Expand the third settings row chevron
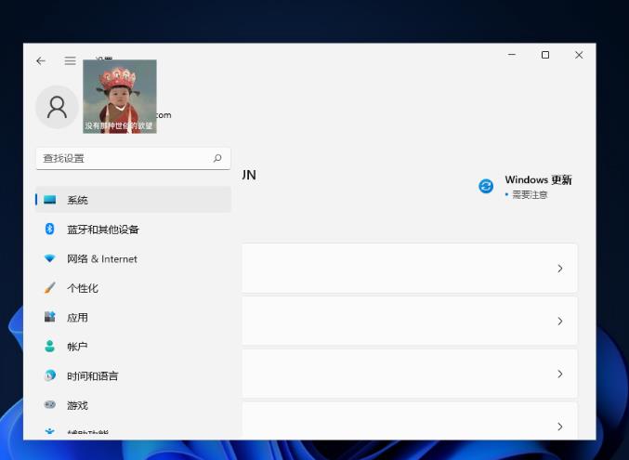 [559, 374]
